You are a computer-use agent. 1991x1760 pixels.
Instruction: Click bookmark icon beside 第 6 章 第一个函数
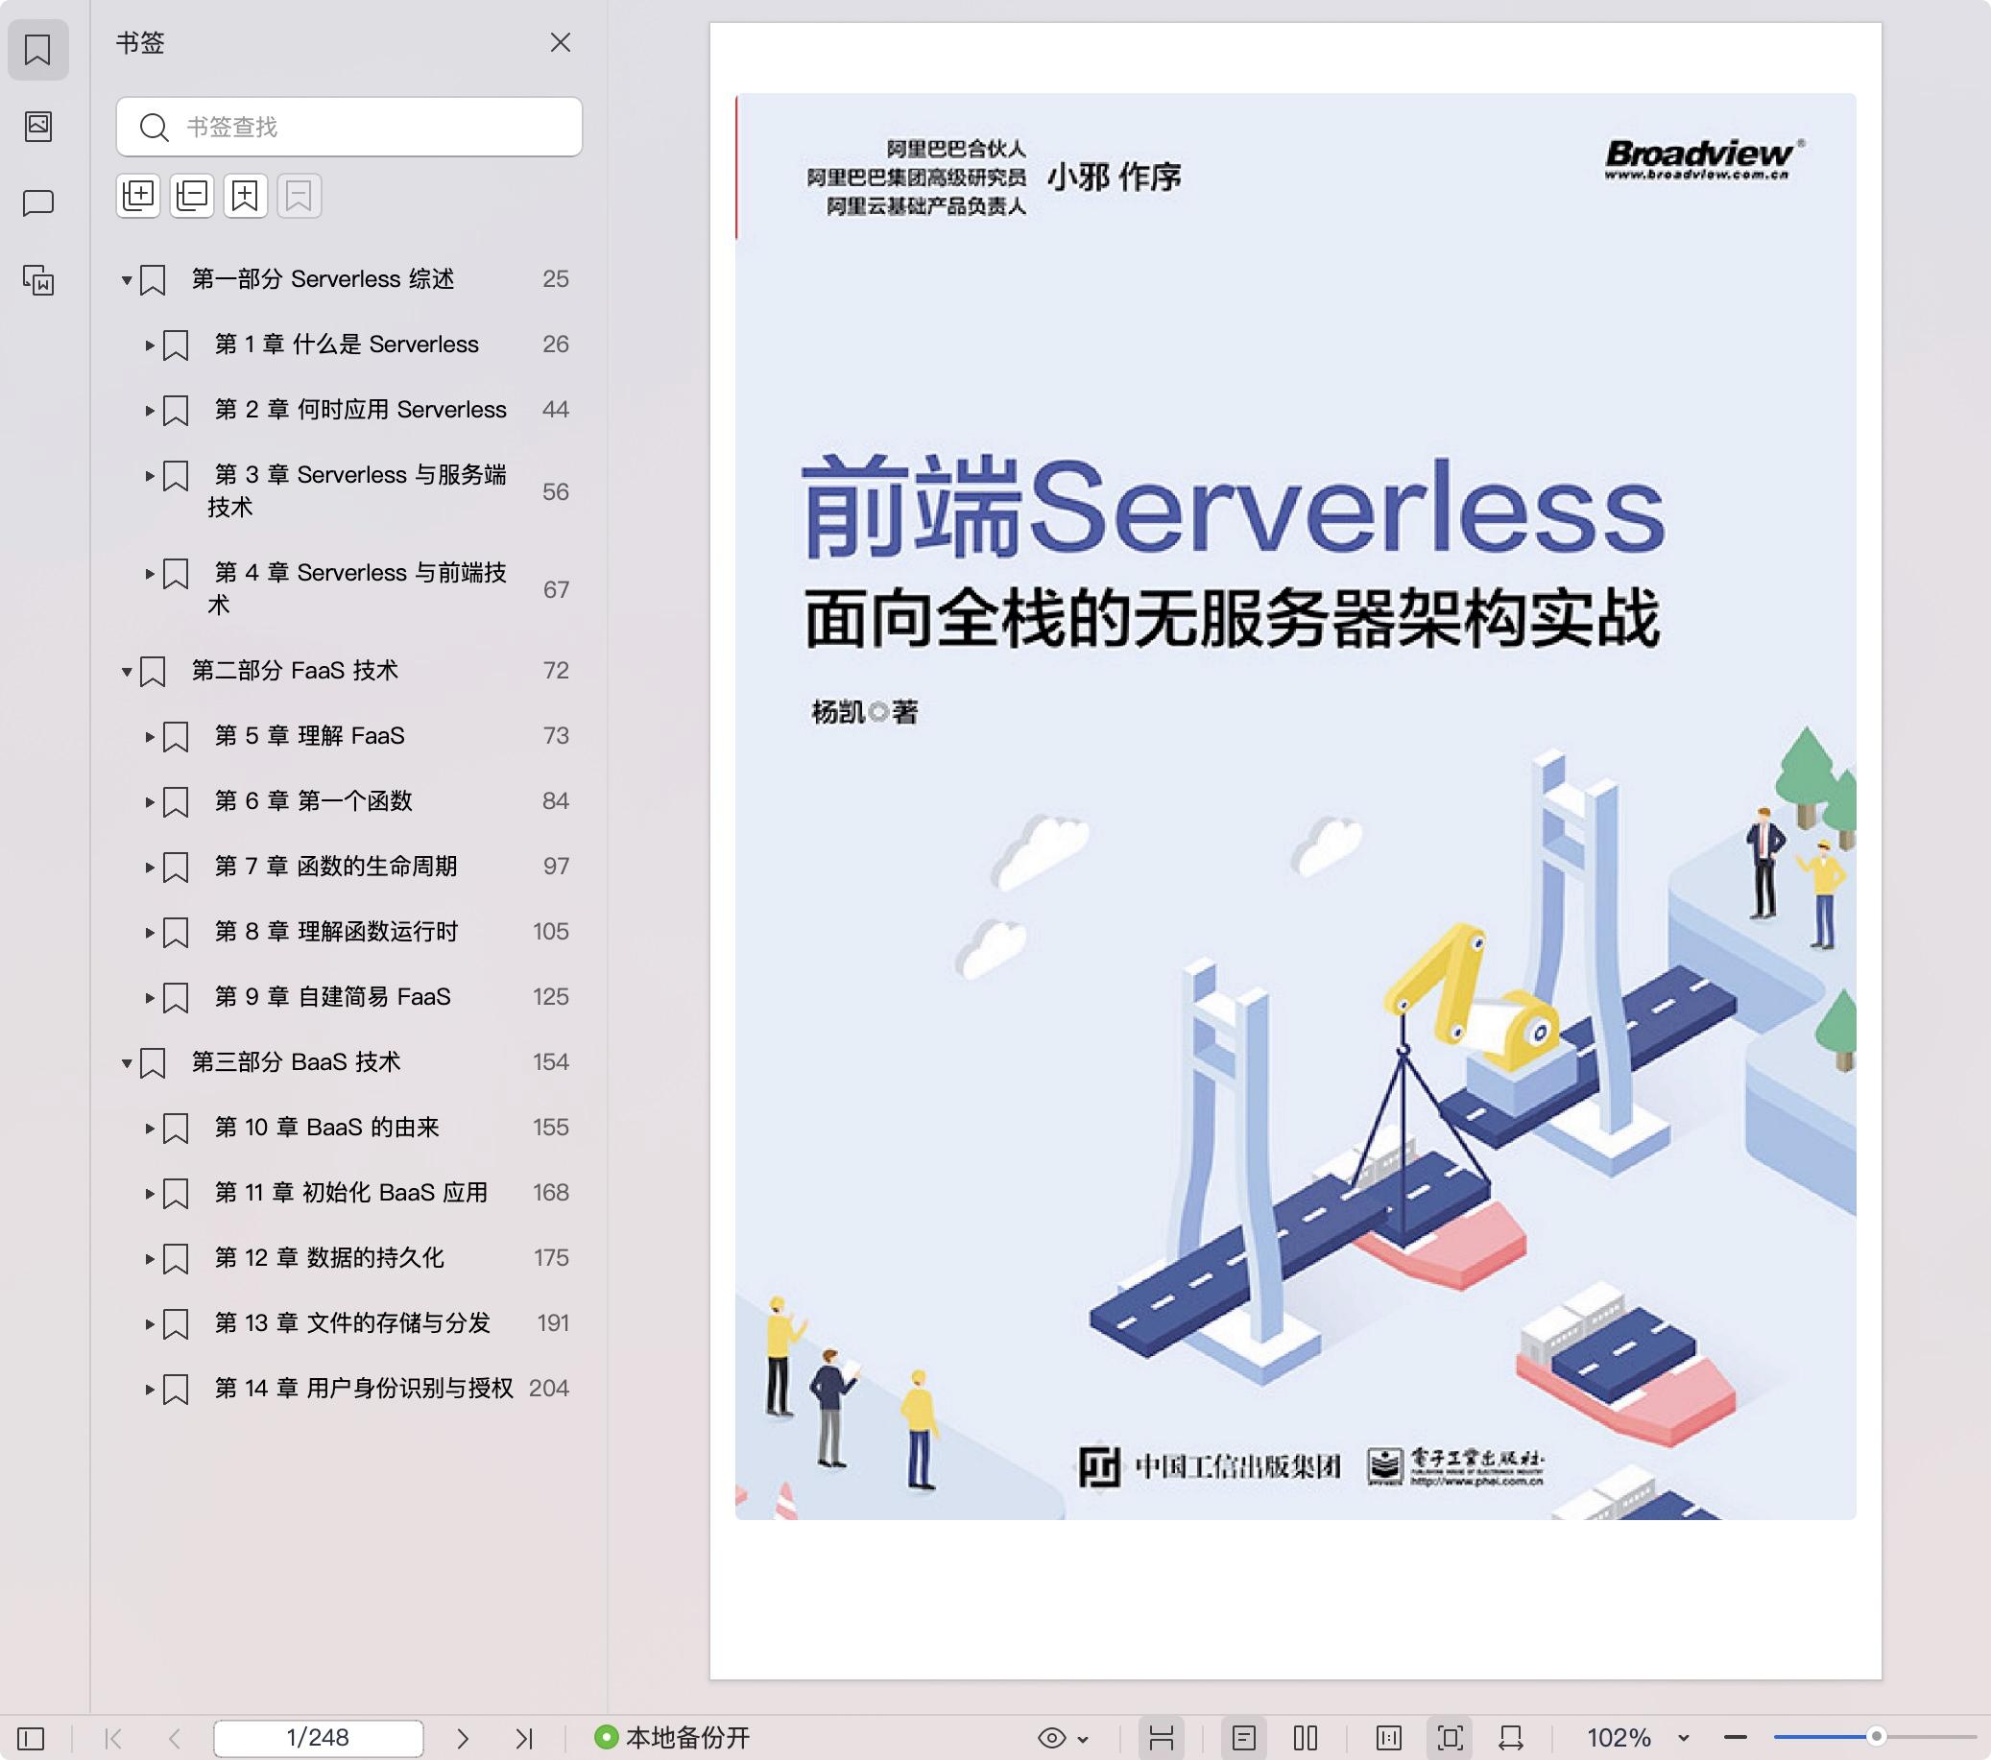click(176, 802)
